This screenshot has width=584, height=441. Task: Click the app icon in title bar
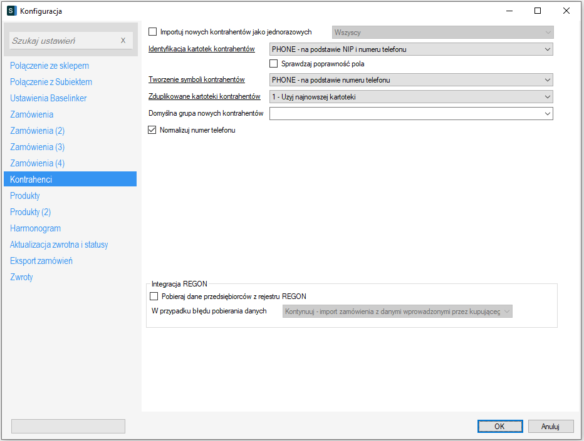[x=11, y=11]
